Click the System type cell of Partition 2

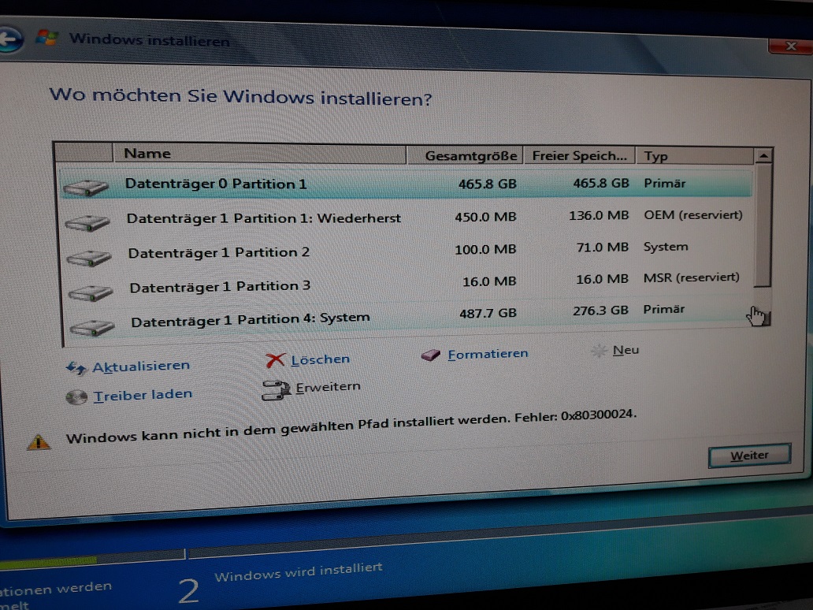666,247
